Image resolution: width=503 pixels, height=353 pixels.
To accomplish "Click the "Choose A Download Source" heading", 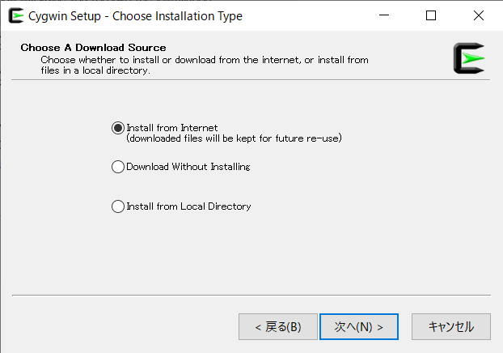I will click(x=93, y=48).
